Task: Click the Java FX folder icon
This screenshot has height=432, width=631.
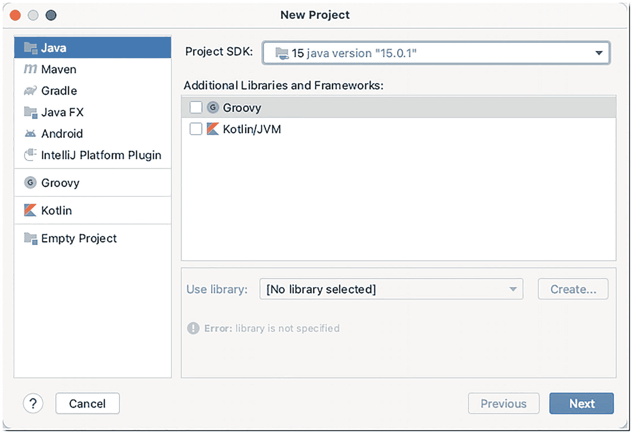Action: (30, 112)
